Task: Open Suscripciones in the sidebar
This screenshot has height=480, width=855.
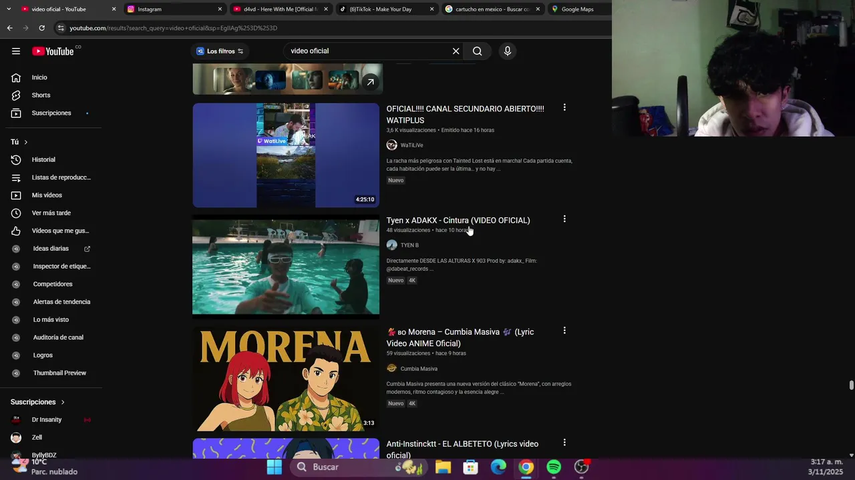Action: point(51,113)
